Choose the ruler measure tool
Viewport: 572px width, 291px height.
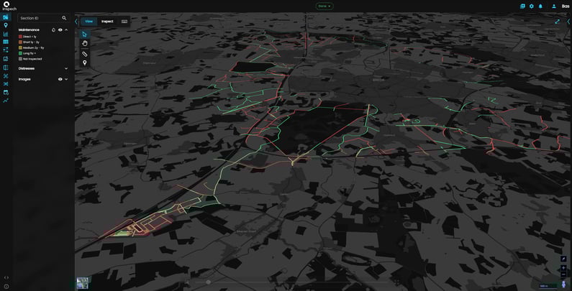tap(84, 53)
